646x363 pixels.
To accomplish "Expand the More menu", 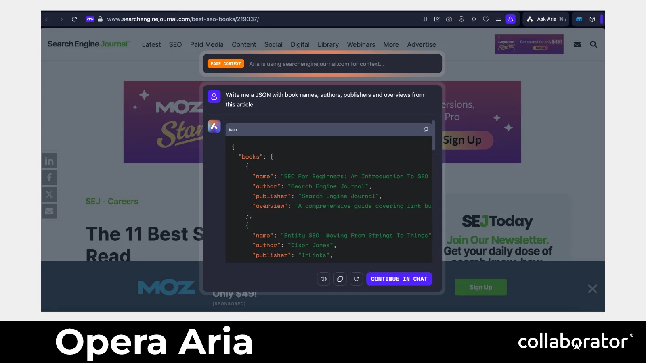I will 391,44.
